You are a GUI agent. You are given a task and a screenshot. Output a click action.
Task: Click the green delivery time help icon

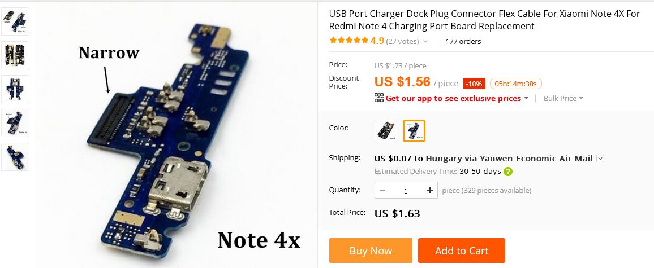(508, 172)
